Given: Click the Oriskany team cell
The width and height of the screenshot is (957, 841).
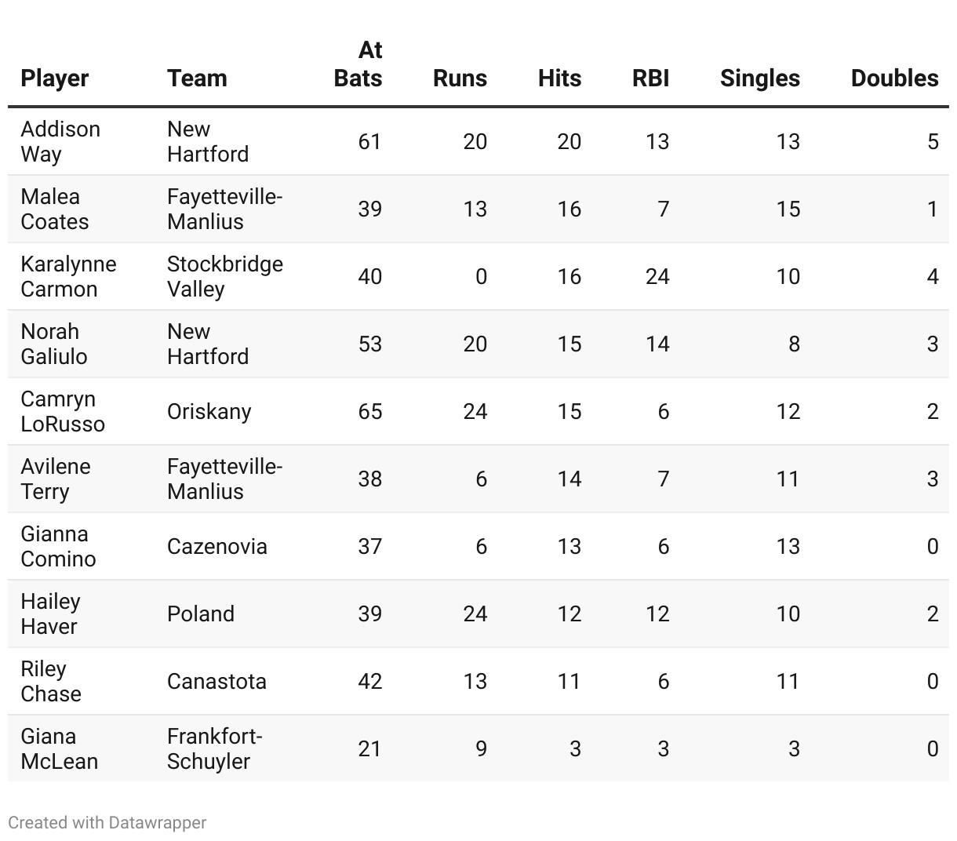Looking at the screenshot, I should coord(209,411).
